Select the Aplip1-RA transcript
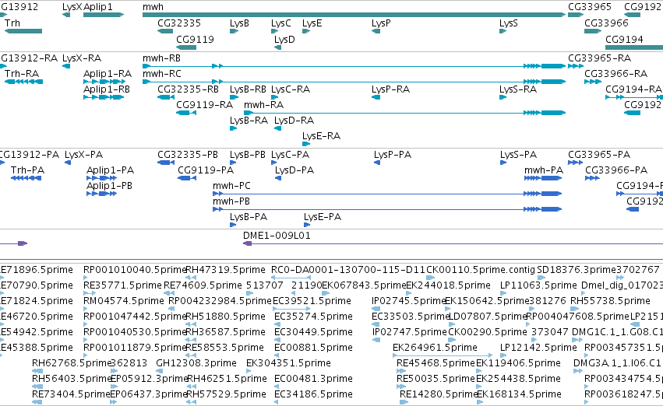 (104, 82)
